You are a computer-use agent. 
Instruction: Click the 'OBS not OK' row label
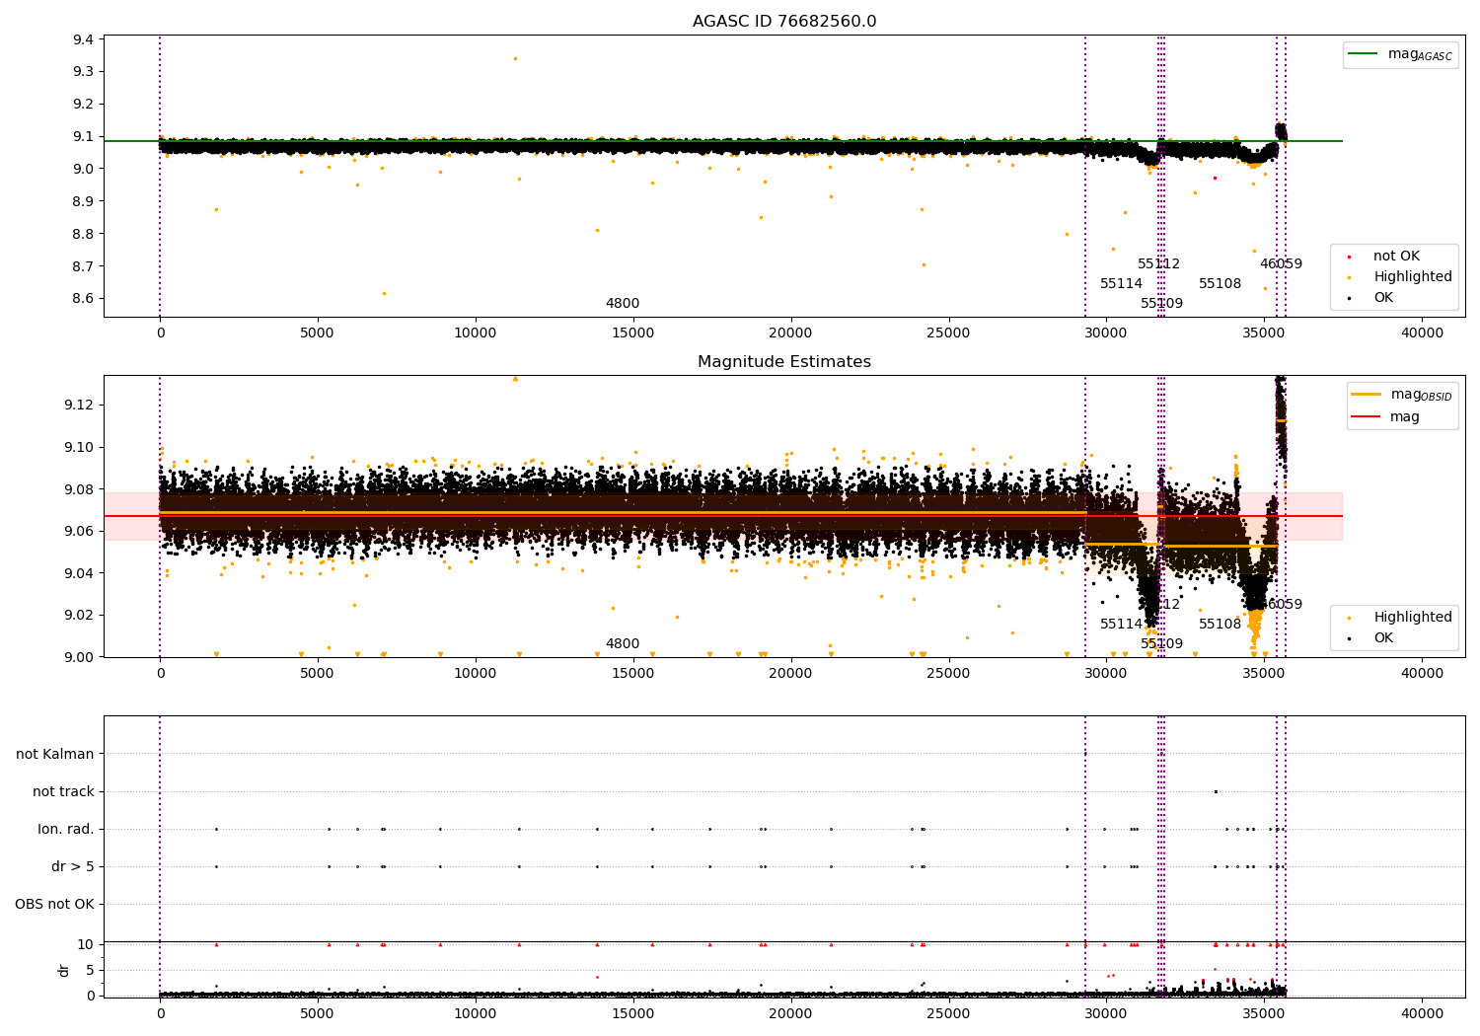pos(54,904)
